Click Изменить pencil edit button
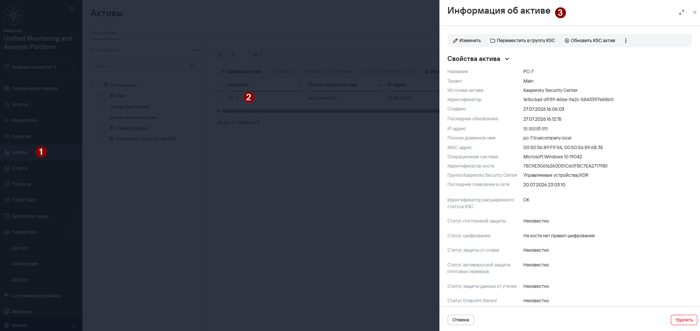 pyautogui.click(x=467, y=41)
